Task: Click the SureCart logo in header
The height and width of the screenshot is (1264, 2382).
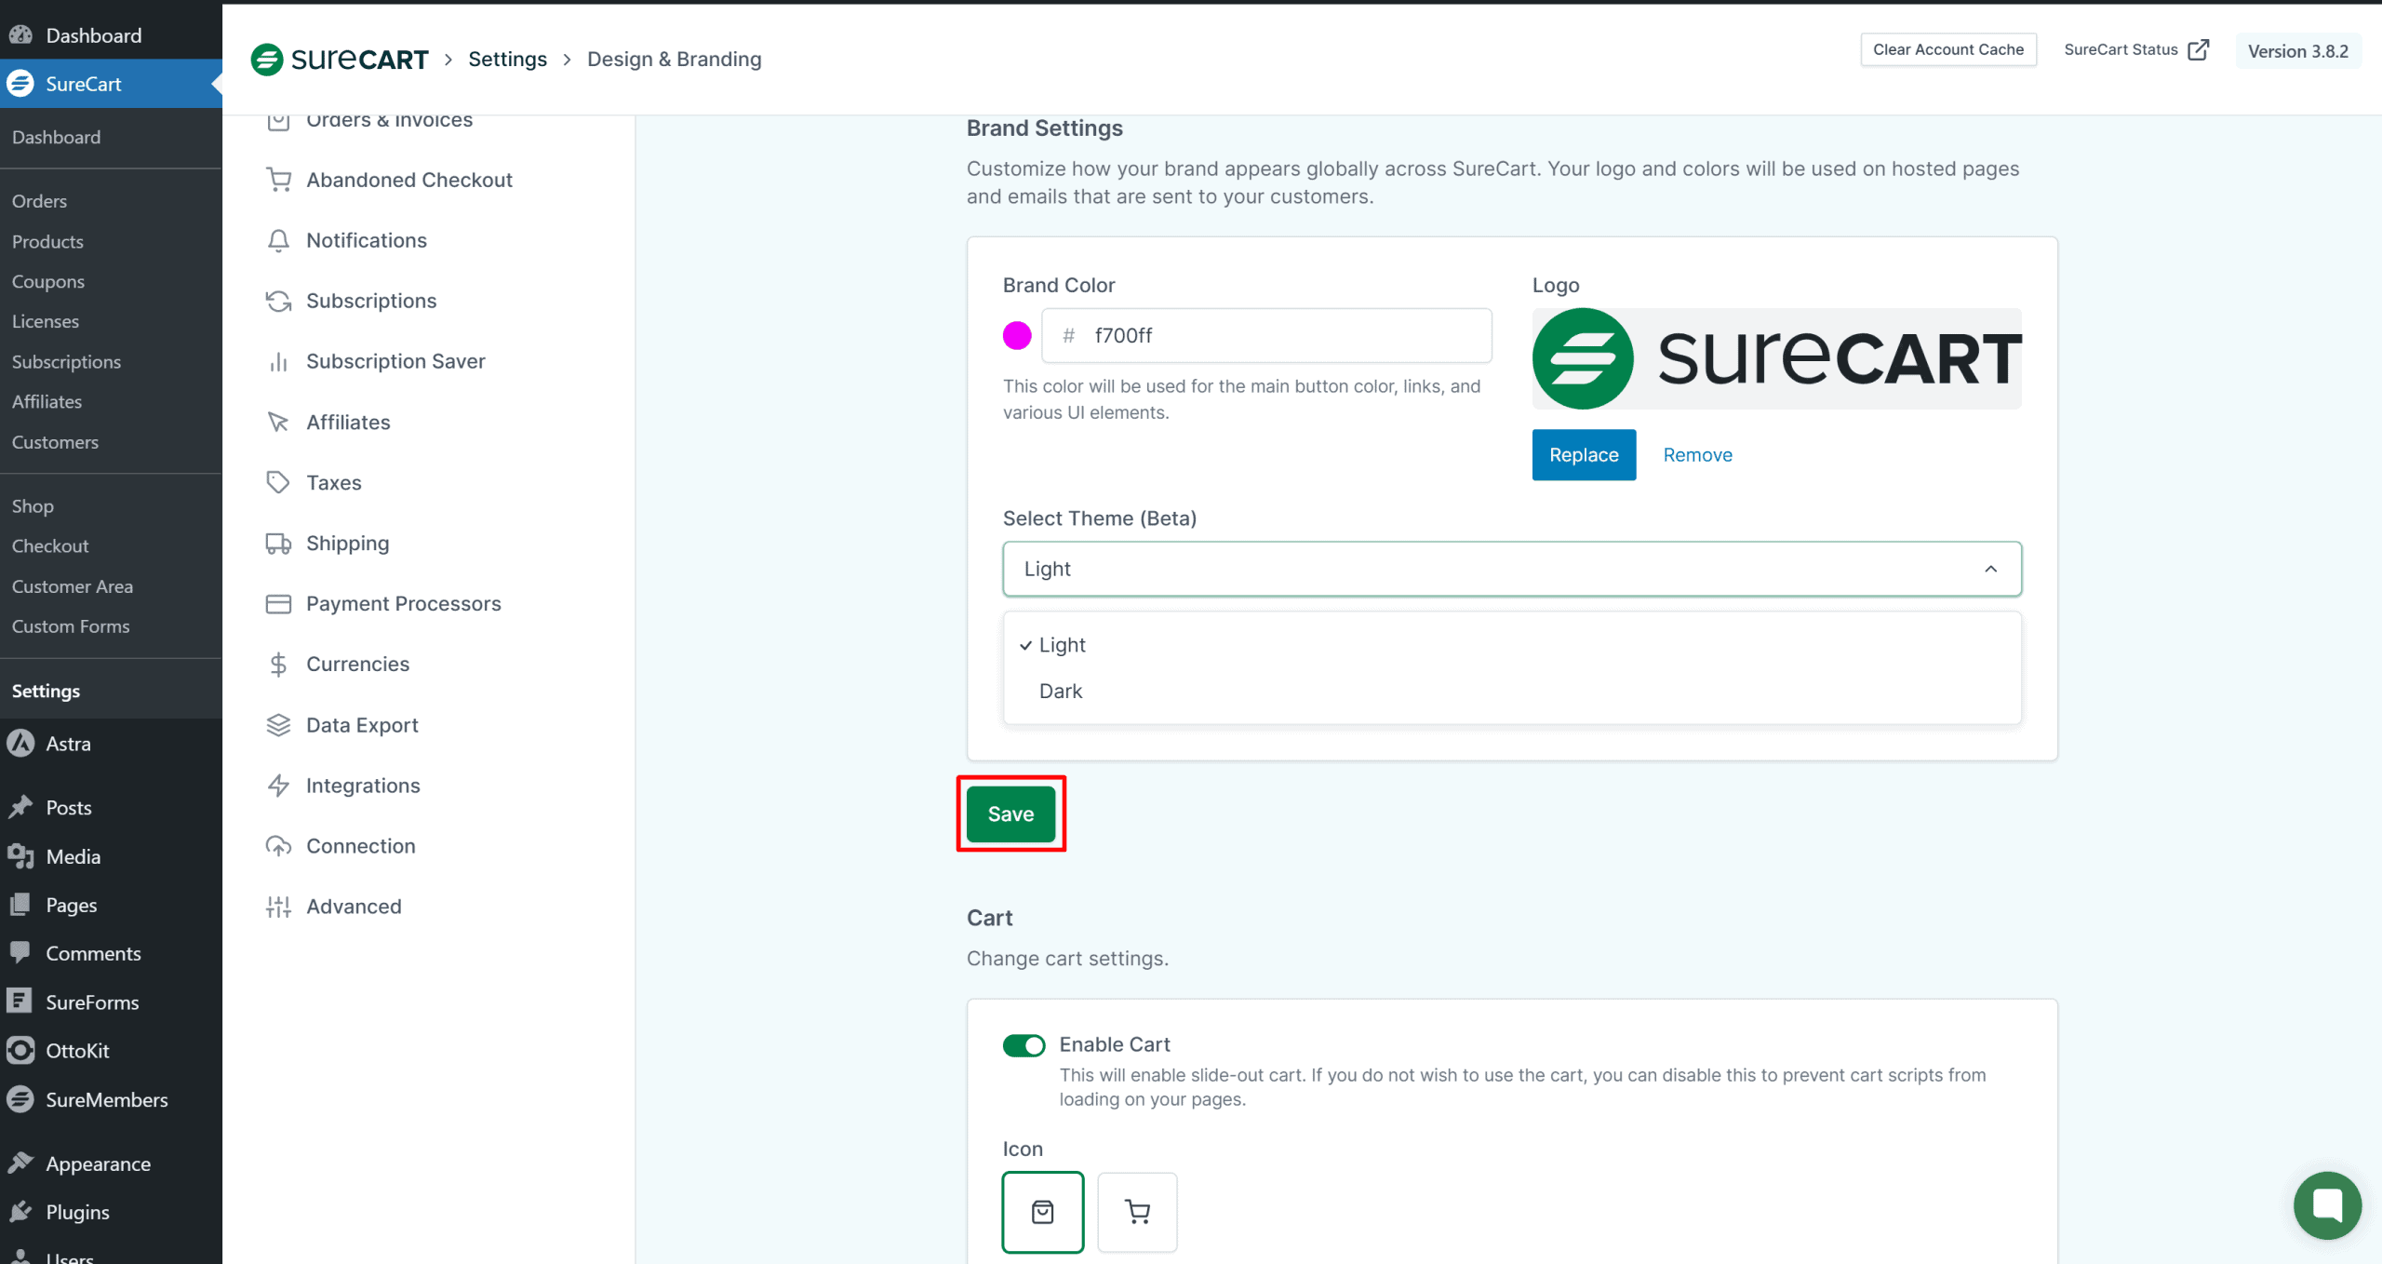Action: click(340, 60)
